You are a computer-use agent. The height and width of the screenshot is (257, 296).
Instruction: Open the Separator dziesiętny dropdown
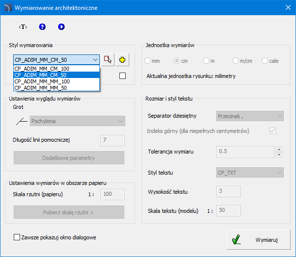point(250,116)
